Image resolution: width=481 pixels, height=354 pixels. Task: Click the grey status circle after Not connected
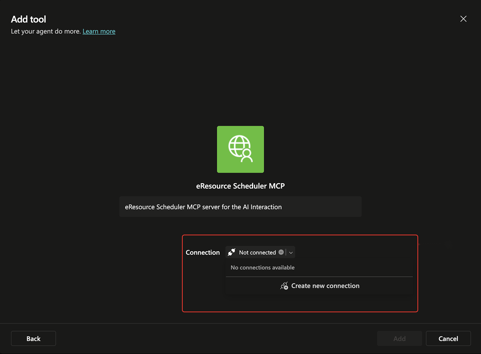281,252
